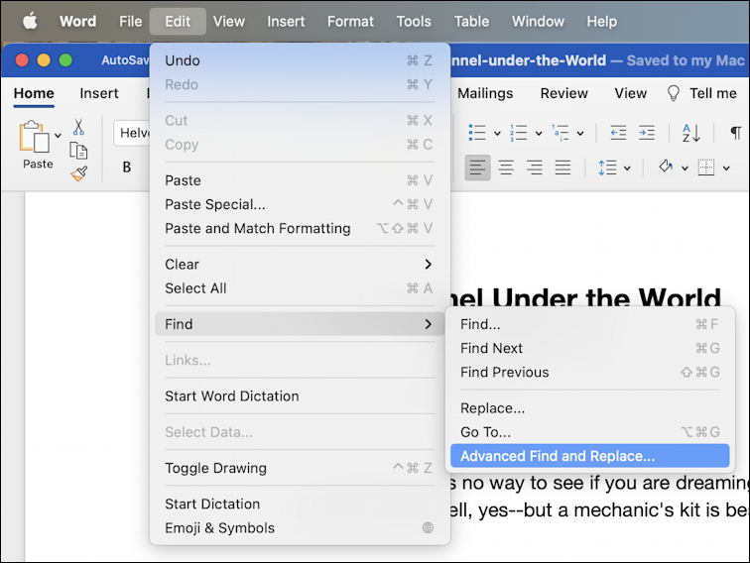Increase indent using the indent icon
This screenshot has width=750, height=563.
647,133
